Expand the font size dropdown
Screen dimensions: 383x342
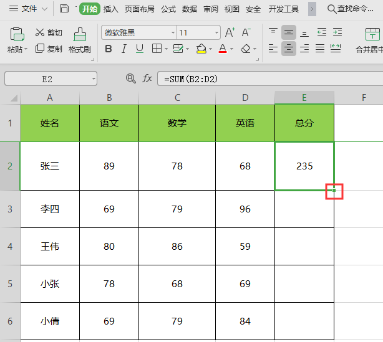(216, 32)
